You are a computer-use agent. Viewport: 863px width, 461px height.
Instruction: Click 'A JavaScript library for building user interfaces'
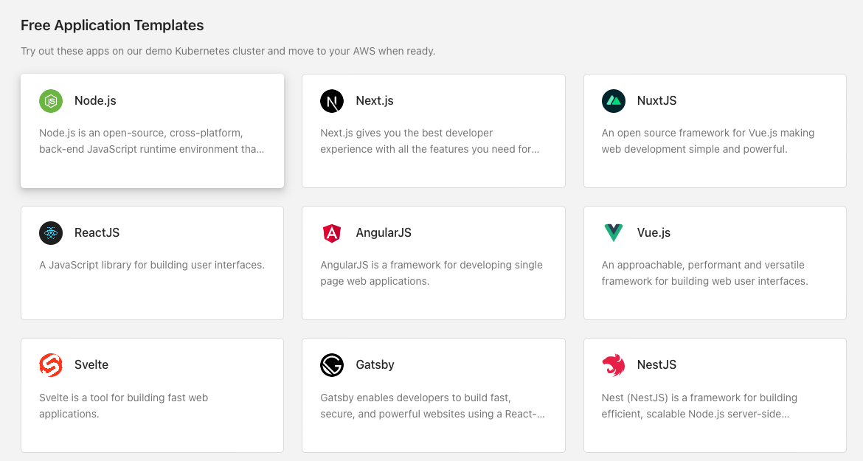[x=152, y=265]
